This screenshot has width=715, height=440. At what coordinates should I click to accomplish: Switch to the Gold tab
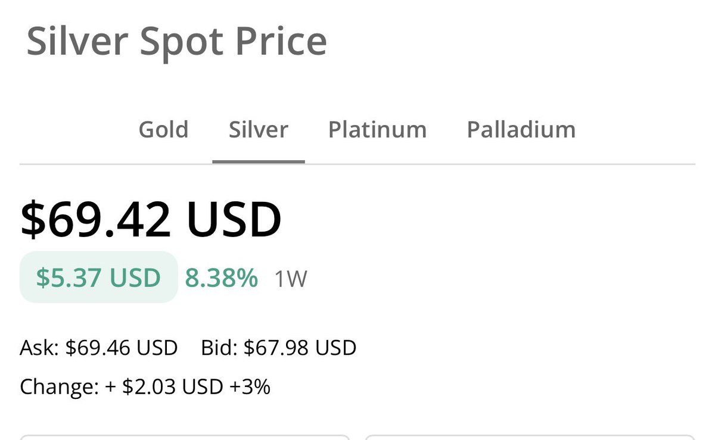tap(163, 129)
